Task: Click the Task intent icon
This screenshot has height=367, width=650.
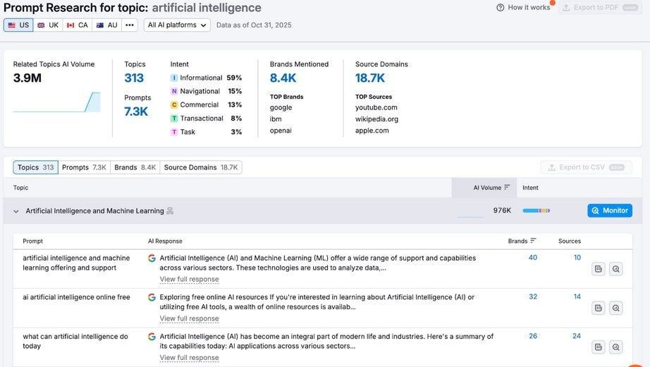Action: pyautogui.click(x=174, y=132)
